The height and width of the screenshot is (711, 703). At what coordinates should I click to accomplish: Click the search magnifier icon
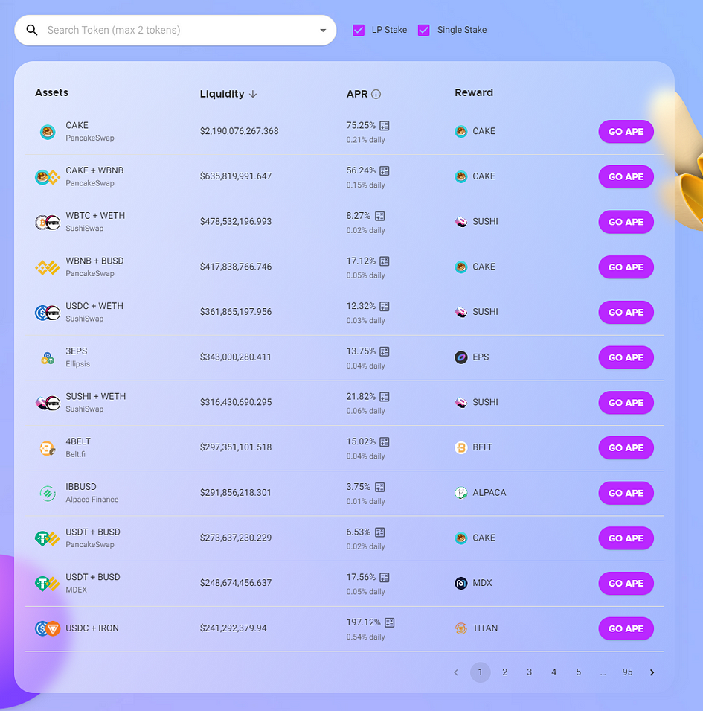point(32,30)
